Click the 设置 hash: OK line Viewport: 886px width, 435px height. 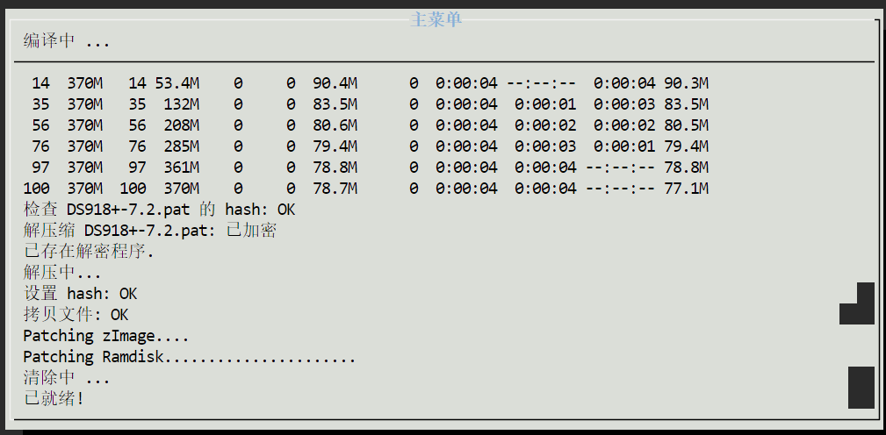[80, 293]
